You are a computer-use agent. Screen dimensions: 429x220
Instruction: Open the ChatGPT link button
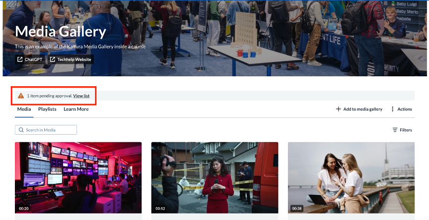[30, 59]
